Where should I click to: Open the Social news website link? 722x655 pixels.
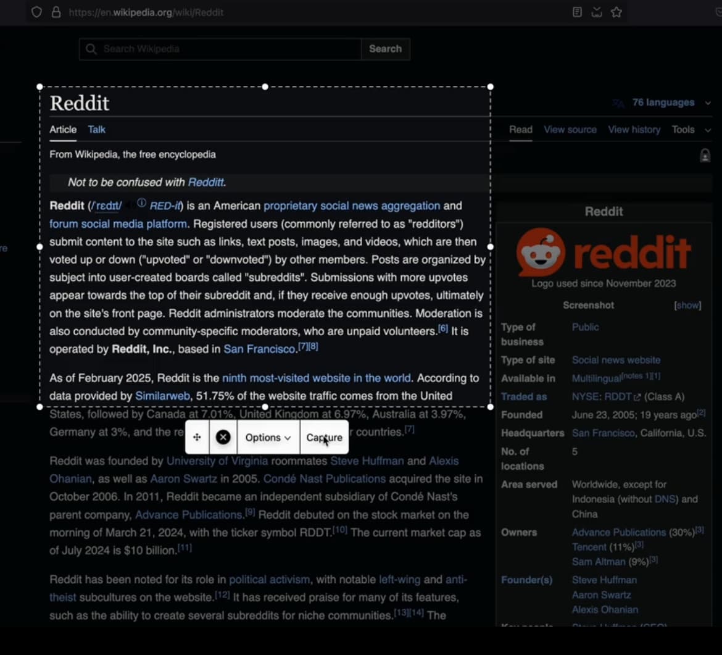click(x=616, y=360)
